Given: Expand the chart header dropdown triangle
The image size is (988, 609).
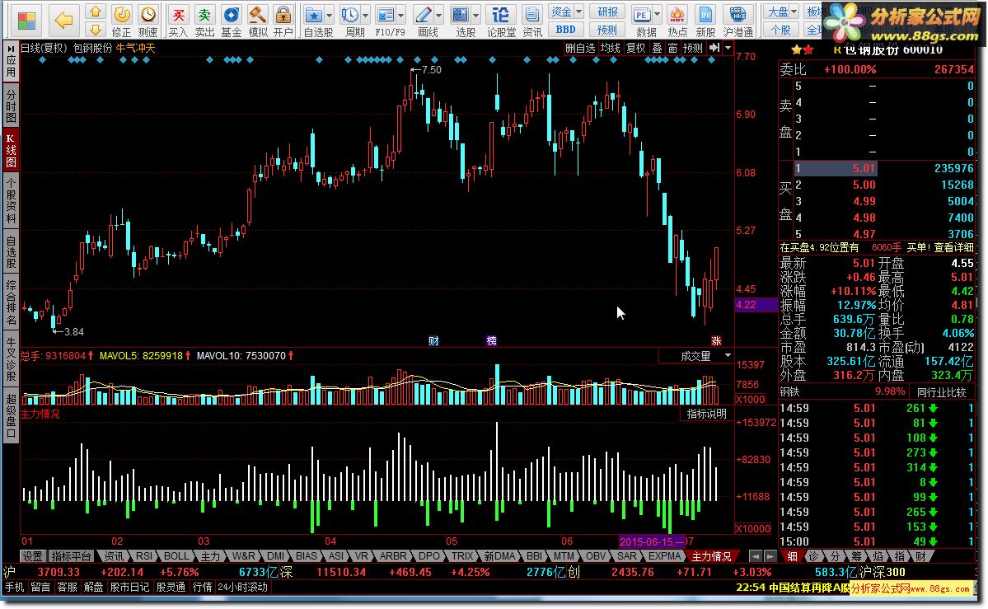Looking at the screenshot, I should click(728, 48).
